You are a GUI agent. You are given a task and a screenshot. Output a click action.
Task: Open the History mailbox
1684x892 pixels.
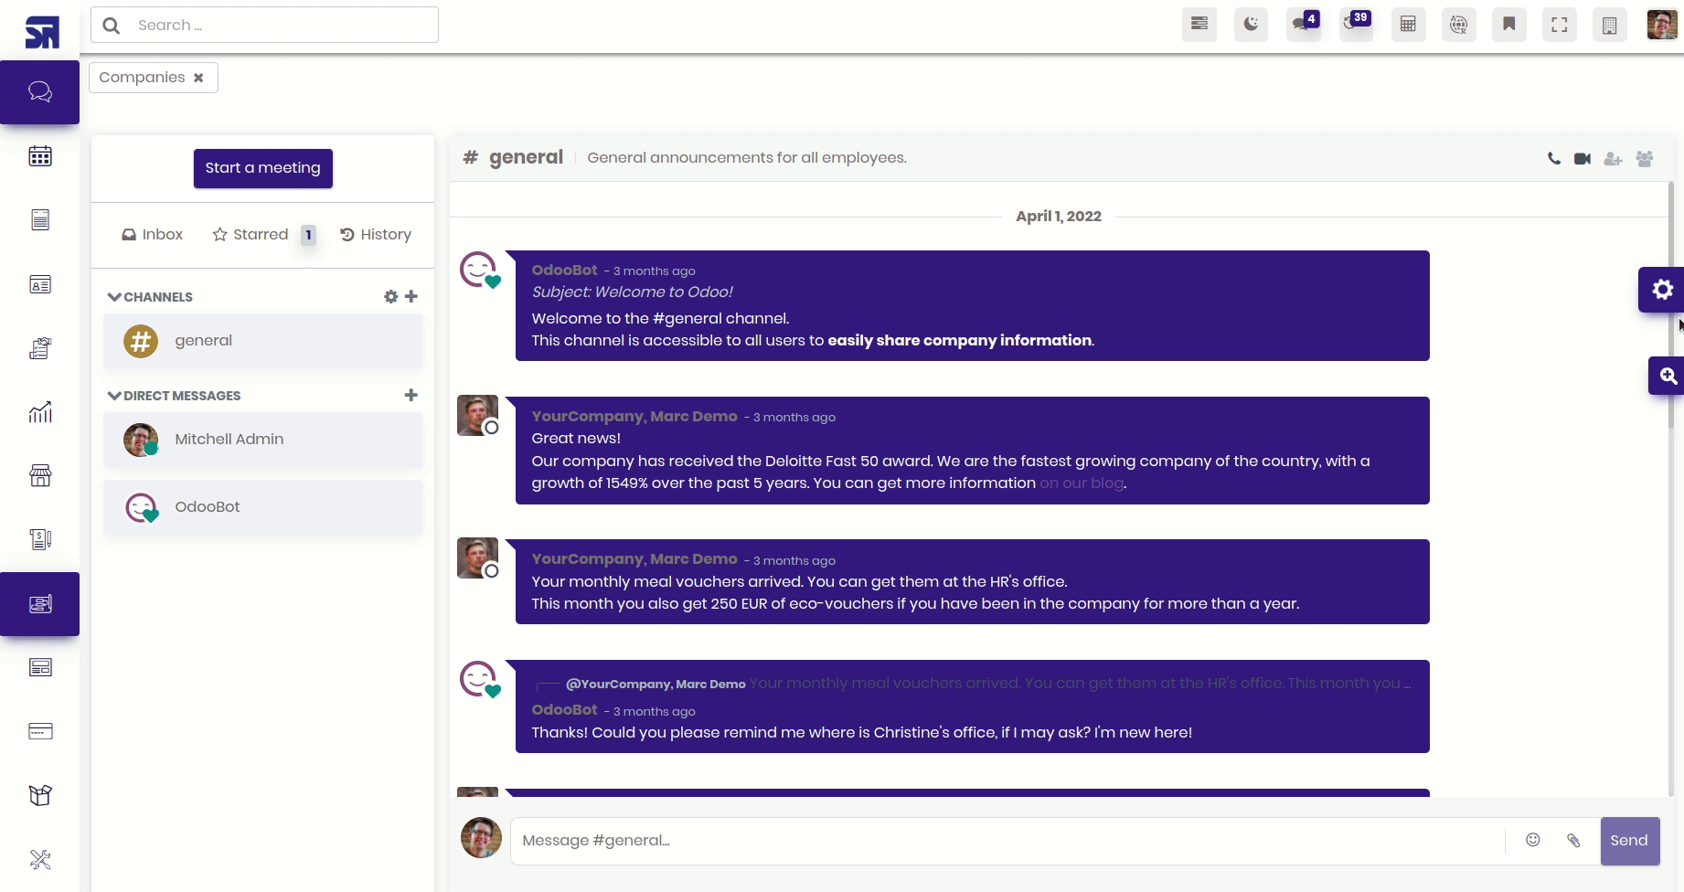pyautogui.click(x=376, y=235)
